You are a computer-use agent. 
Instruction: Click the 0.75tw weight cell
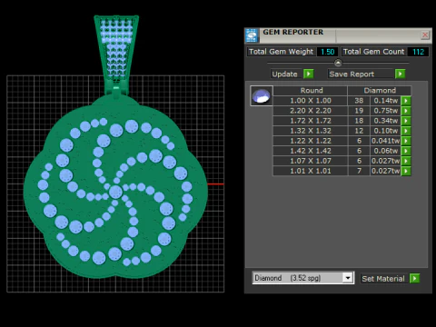pos(385,111)
